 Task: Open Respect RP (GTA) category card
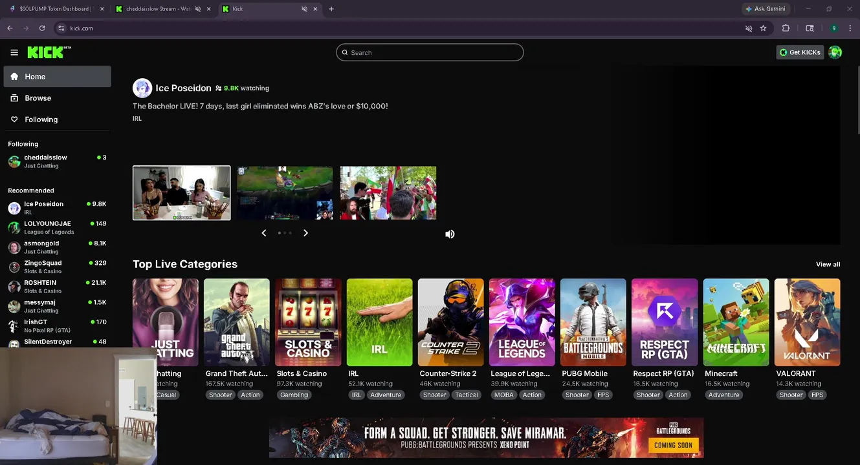[x=665, y=322]
